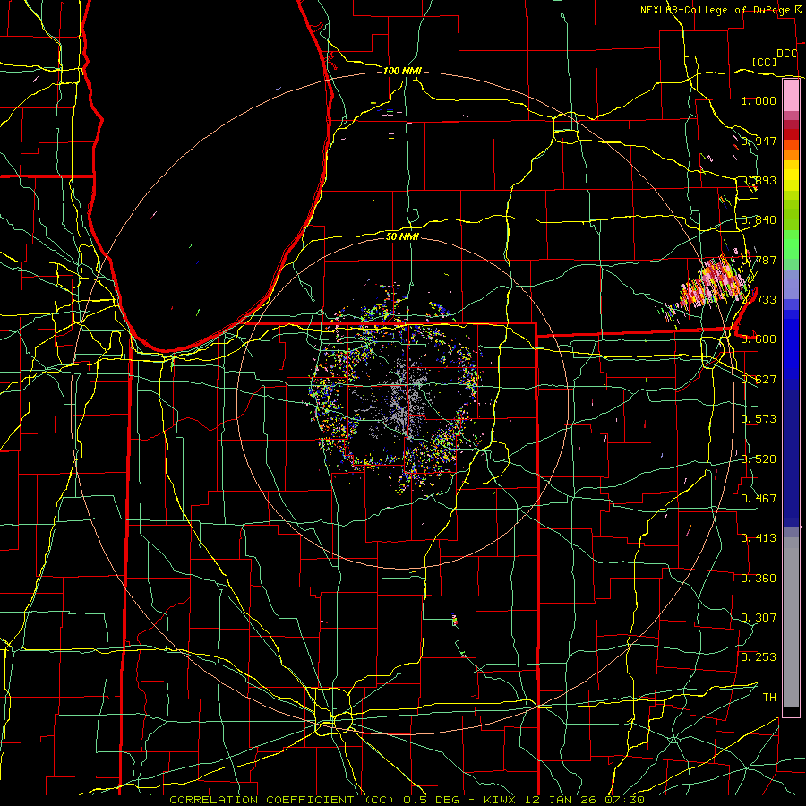Click the yellow segment of the color bar

click(791, 176)
